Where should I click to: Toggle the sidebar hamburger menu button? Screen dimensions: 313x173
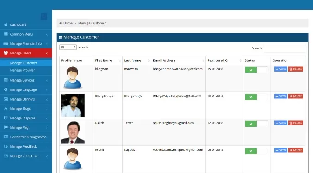(x=44, y=16)
